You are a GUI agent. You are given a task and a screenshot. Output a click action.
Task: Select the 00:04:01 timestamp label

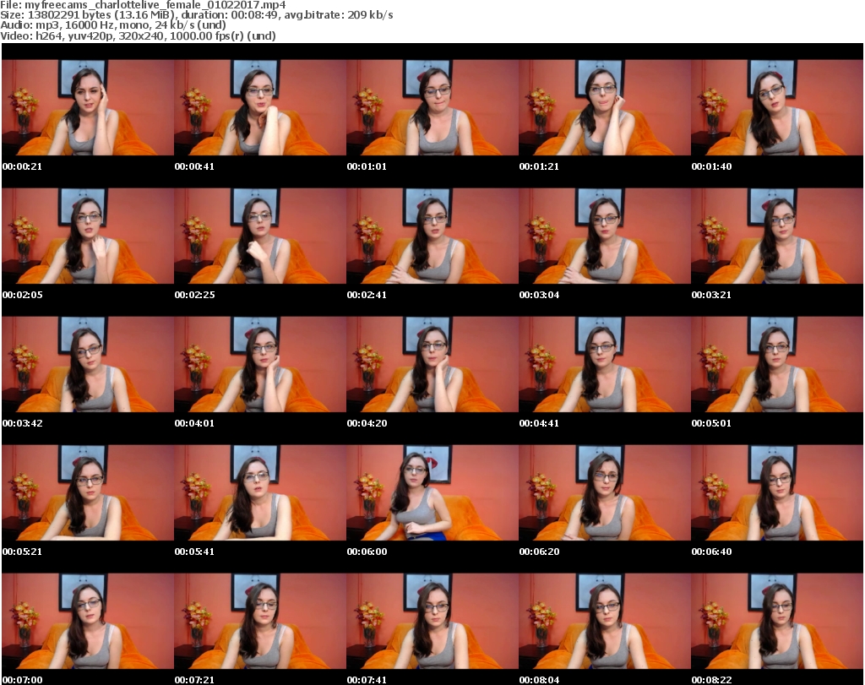click(195, 423)
